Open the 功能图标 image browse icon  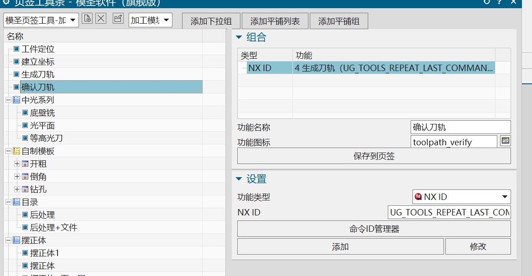505,141
